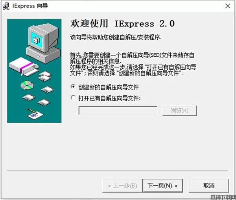Viewport: 236px width, 200px height.
Task: Click the IExpress 向导 title text
Action: [x=30, y=6]
